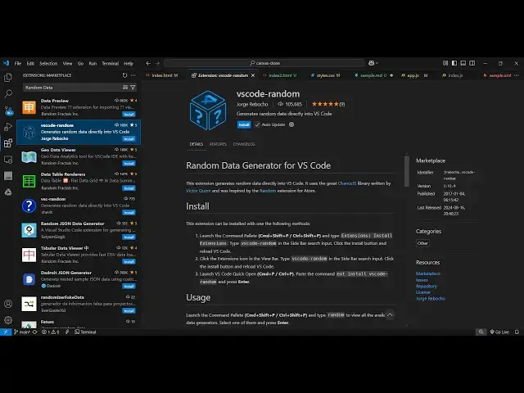Open the Explorer view in activity bar
Viewport: 524px width, 393px height.
point(7,78)
